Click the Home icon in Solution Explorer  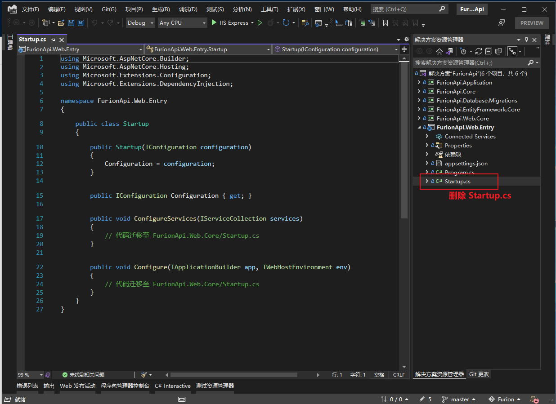click(x=439, y=51)
